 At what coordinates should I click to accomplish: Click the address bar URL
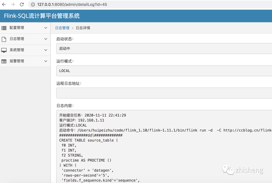pos(72,5)
